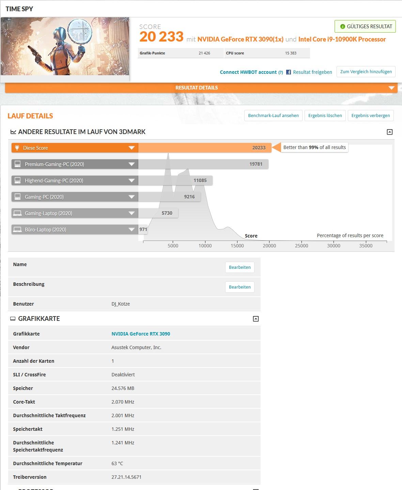Open the NVIDIA GeForce RTX 3090(1x) link

pyautogui.click(x=240, y=39)
